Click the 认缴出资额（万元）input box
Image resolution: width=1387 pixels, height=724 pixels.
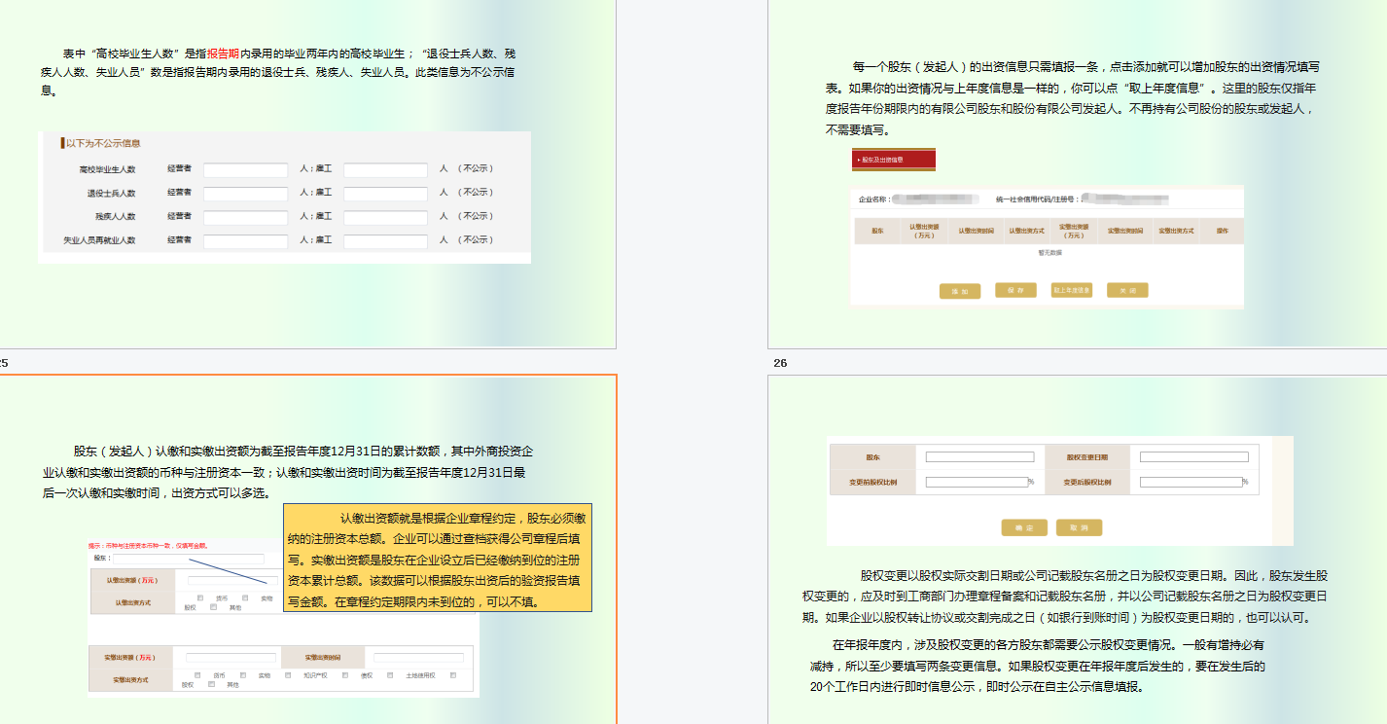[x=232, y=580]
